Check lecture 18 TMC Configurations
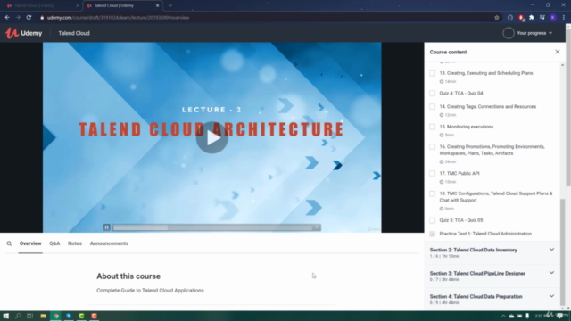The height and width of the screenshot is (321, 571). tap(432, 193)
